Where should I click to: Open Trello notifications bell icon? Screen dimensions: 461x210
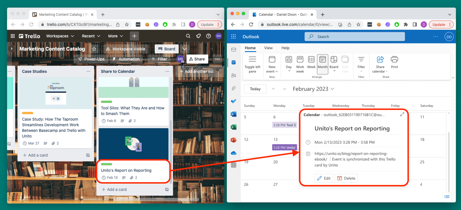(x=198, y=36)
